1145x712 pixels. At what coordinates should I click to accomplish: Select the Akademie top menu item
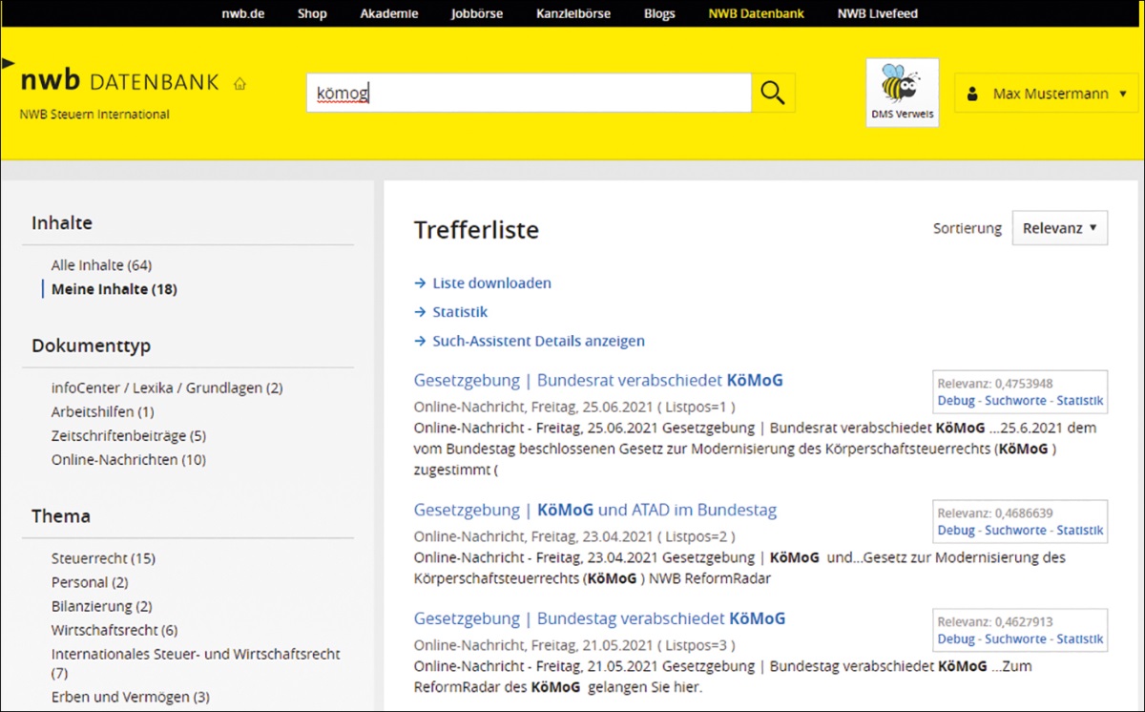(x=389, y=13)
